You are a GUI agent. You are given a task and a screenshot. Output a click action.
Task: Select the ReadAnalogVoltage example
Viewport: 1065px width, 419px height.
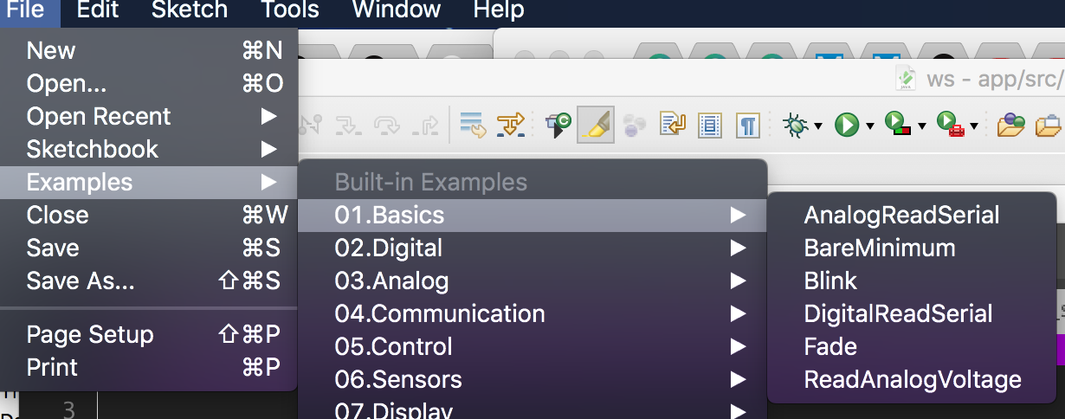(x=911, y=380)
